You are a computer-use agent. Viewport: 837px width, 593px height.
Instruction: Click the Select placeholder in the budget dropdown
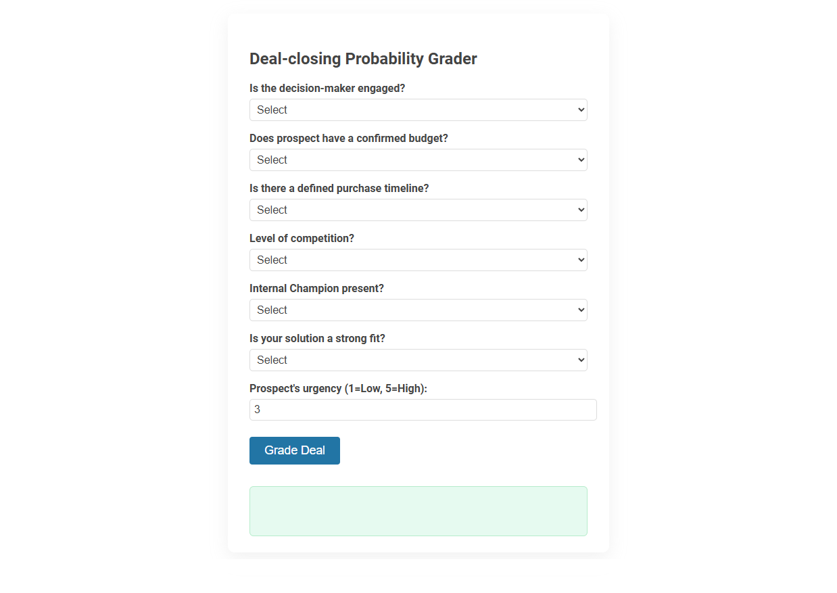tap(272, 160)
